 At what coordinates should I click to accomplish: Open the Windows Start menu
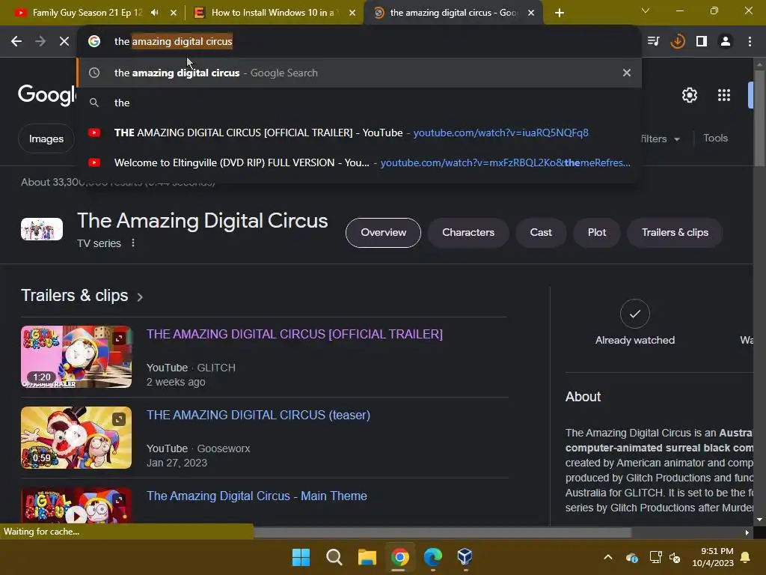point(301,557)
